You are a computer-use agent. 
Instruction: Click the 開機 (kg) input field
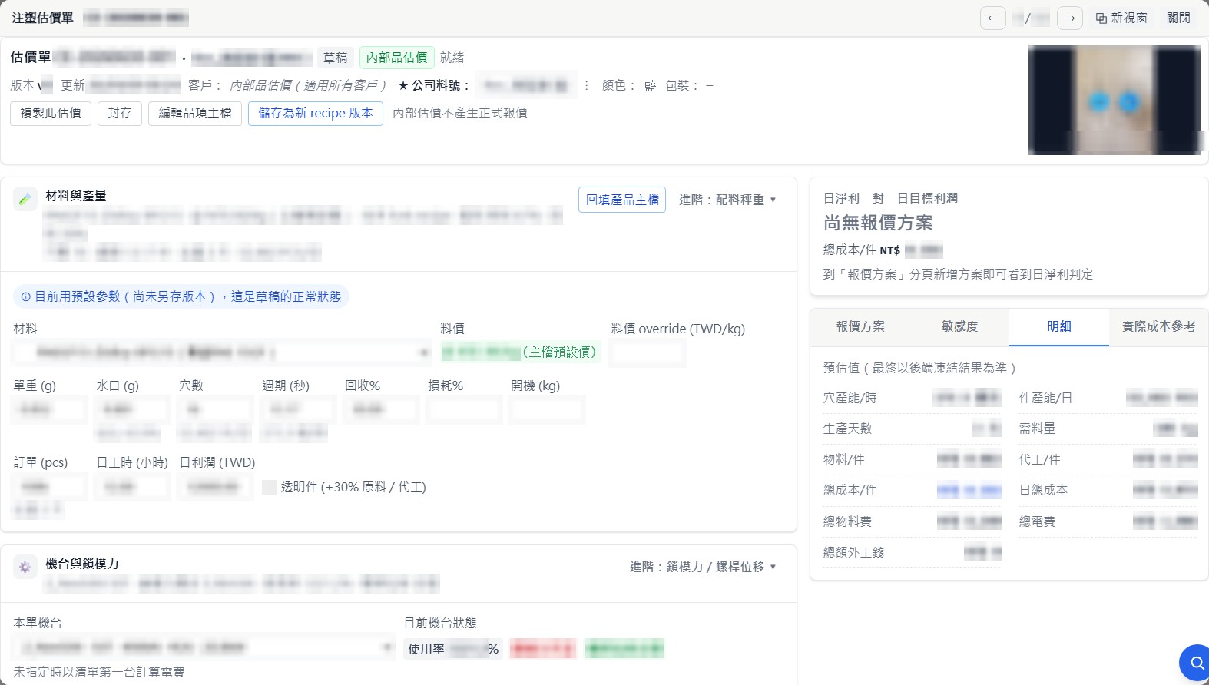pyautogui.click(x=548, y=409)
